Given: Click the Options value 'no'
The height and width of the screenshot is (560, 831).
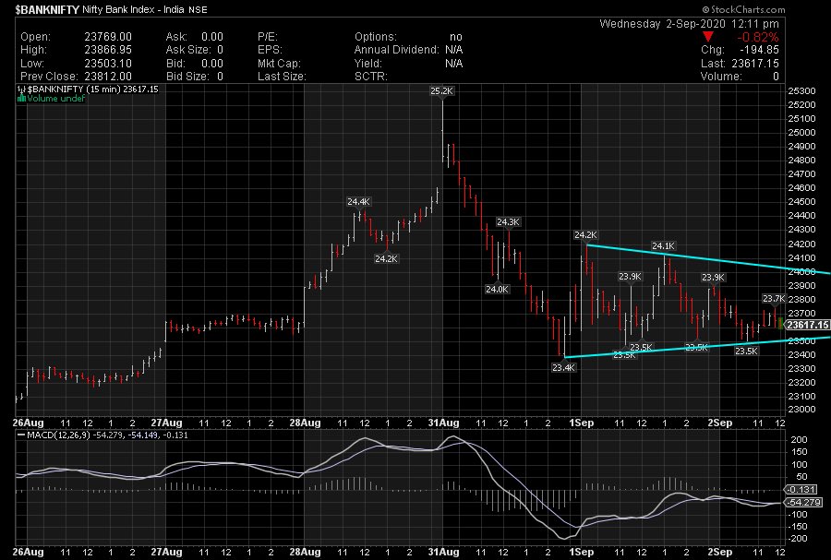Looking at the screenshot, I should click(456, 37).
